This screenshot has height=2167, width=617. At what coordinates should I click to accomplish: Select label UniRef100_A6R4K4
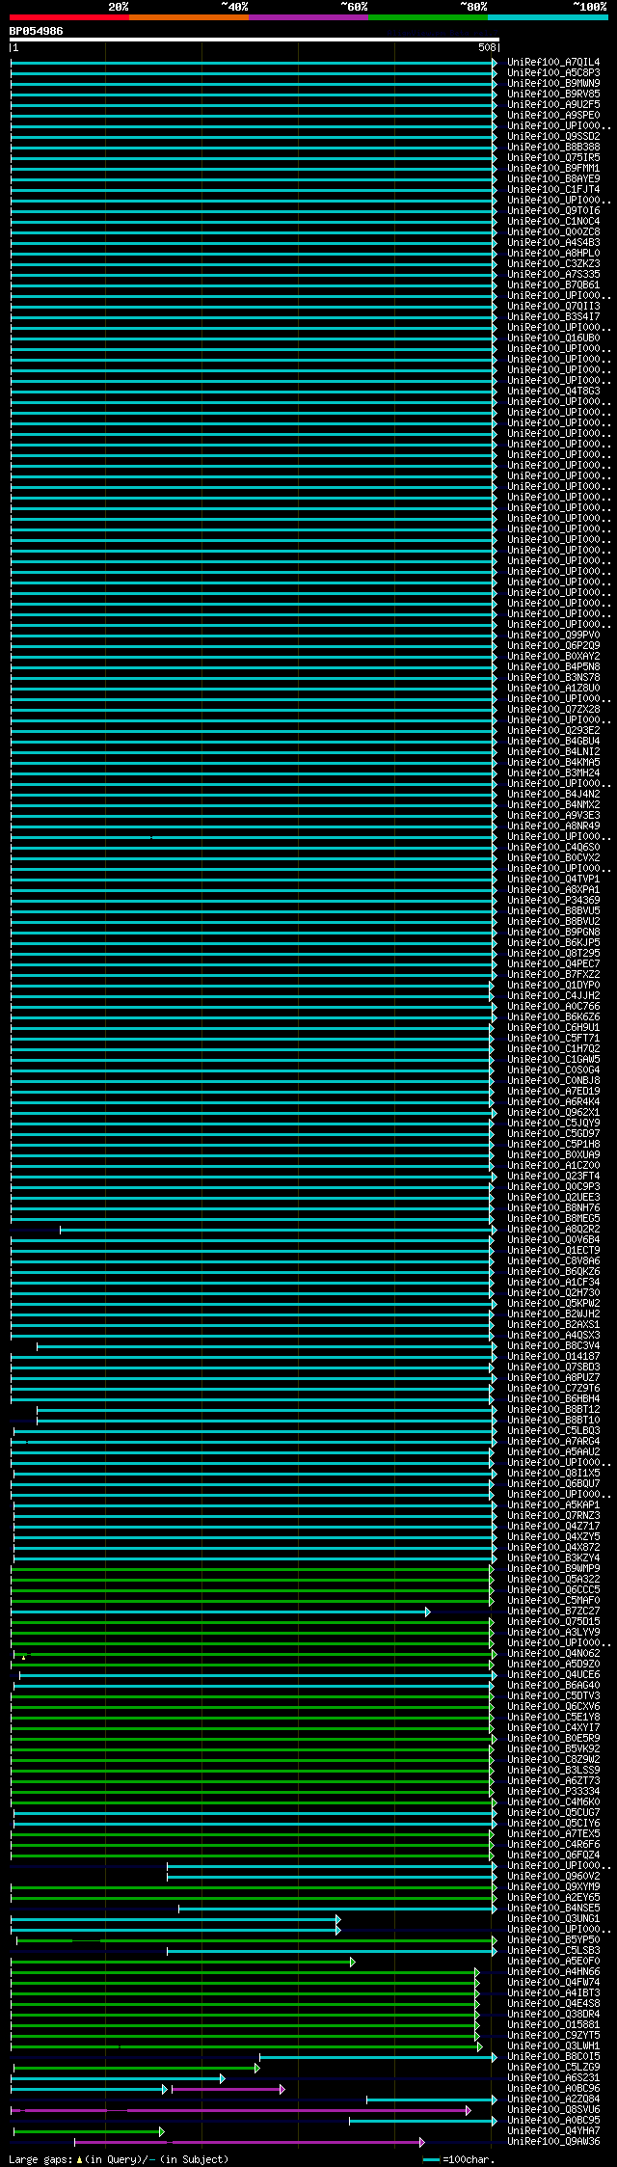(553, 1102)
